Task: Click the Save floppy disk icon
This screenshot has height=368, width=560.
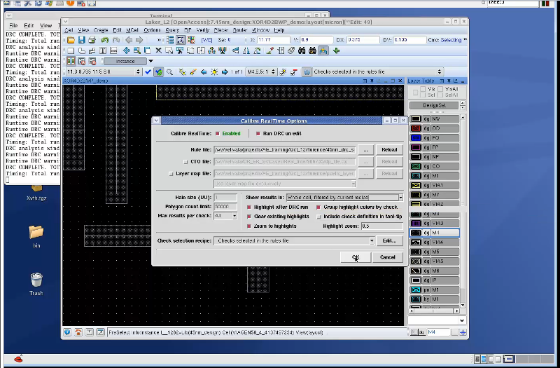Action: pyautogui.click(x=81, y=40)
